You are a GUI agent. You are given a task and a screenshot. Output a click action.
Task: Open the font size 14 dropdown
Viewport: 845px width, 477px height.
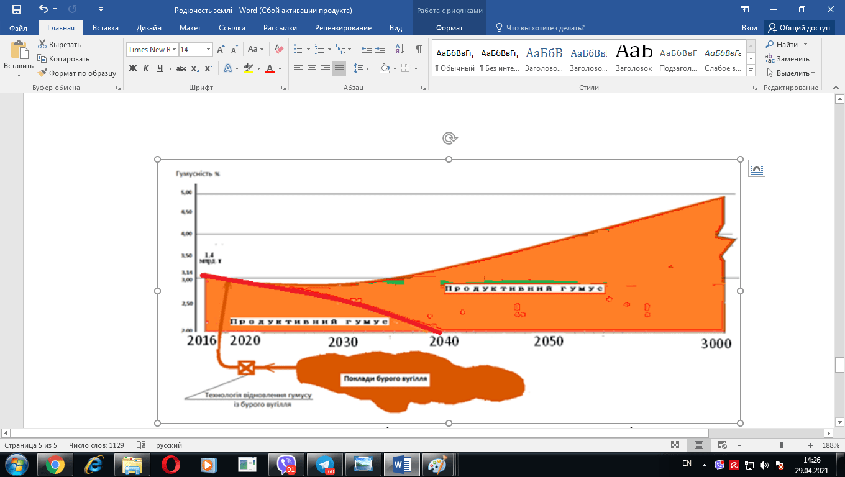(209, 50)
